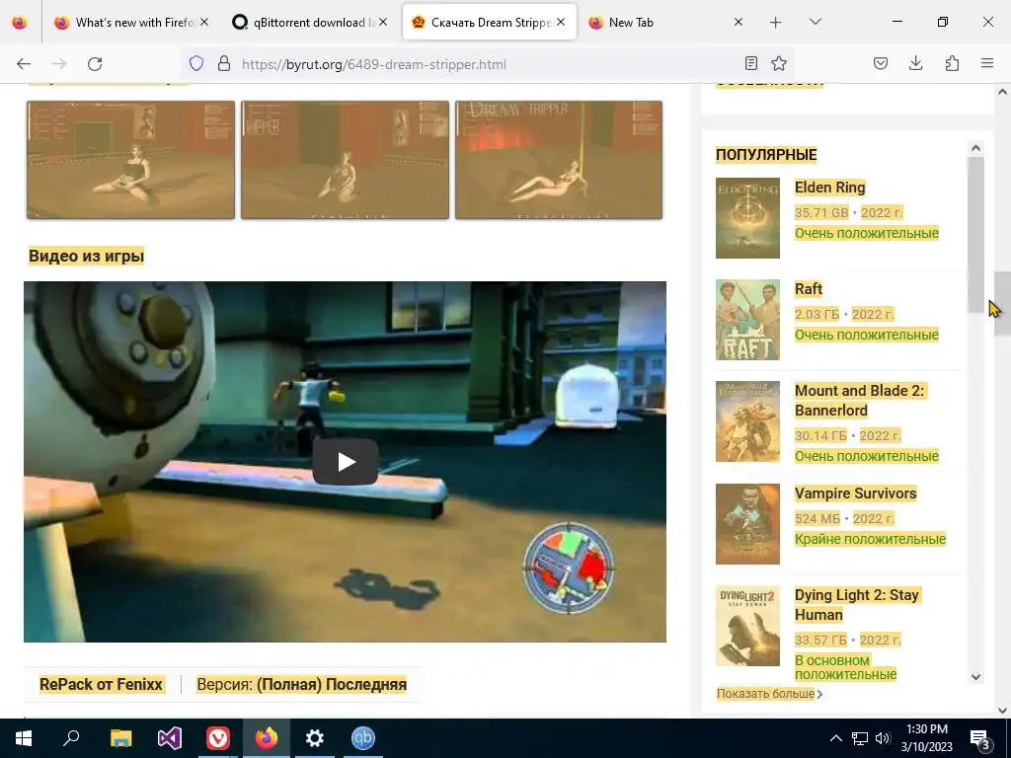Open first Dream Stripper screenshot thumbnail

[131, 160]
